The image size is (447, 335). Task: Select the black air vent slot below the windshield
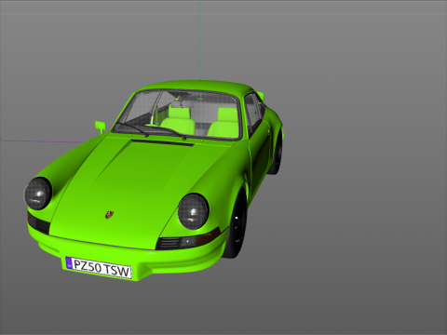162,142
